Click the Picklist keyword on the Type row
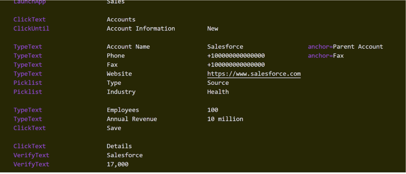The width and height of the screenshot is (406, 174). 28,83
